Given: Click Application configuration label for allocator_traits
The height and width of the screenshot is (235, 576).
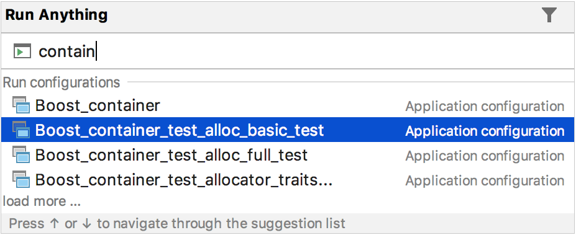Looking at the screenshot, I should point(485,180).
